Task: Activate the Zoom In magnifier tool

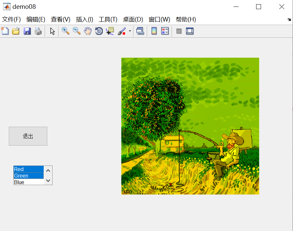Action: [x=66, y=31]
